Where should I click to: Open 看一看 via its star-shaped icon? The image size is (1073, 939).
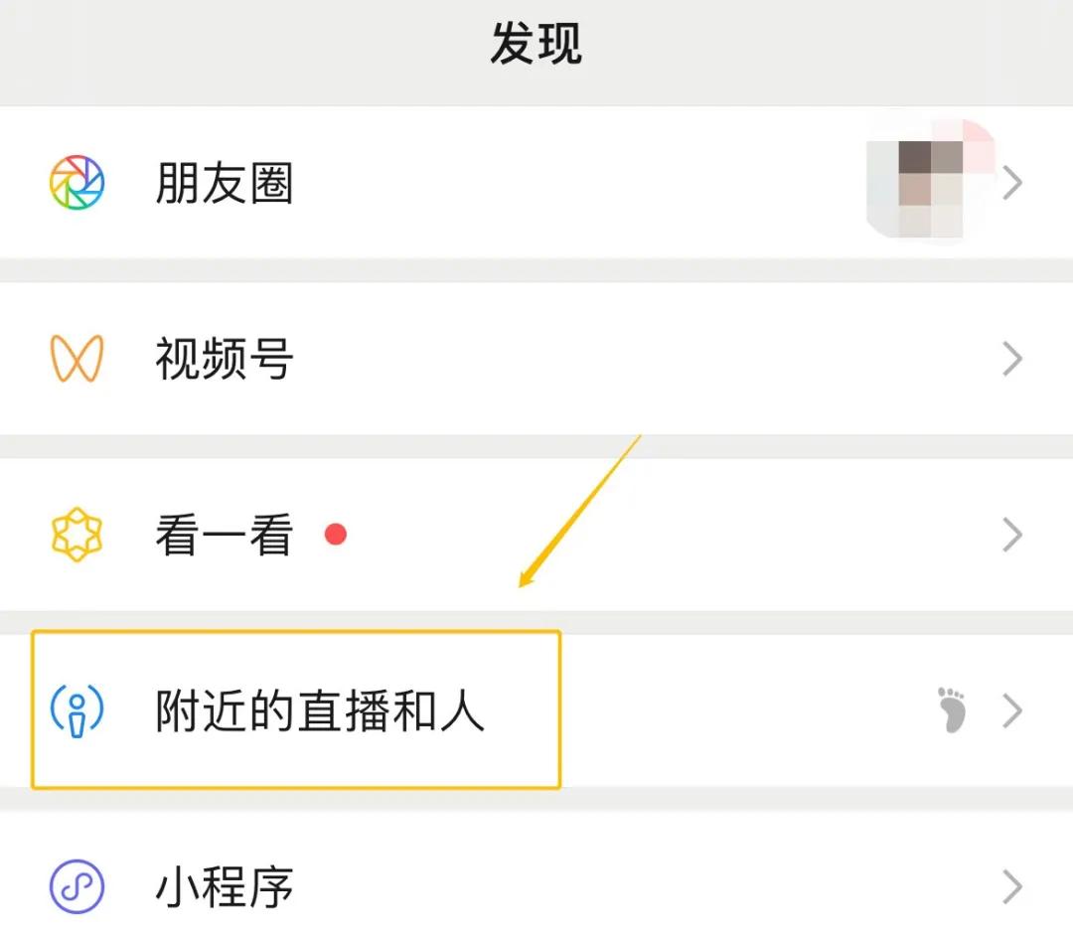pos(76,535)
